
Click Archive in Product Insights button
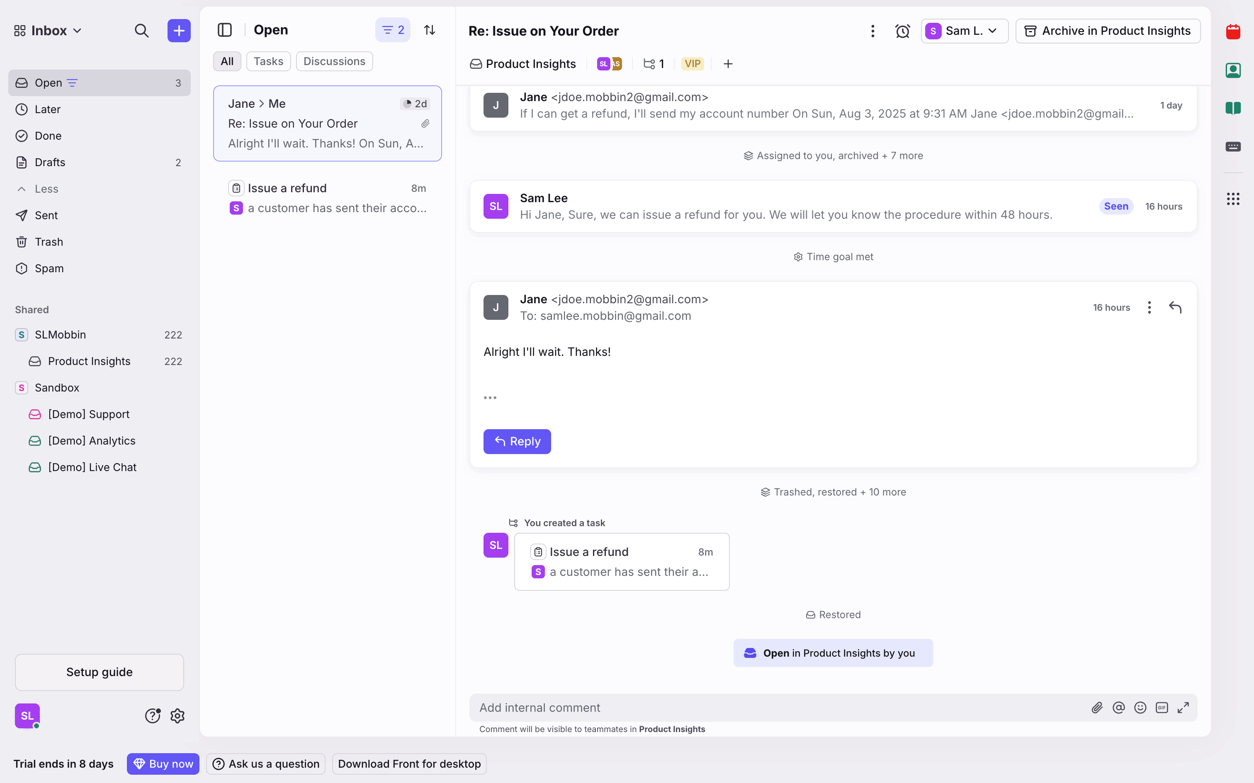[1108, 31]
